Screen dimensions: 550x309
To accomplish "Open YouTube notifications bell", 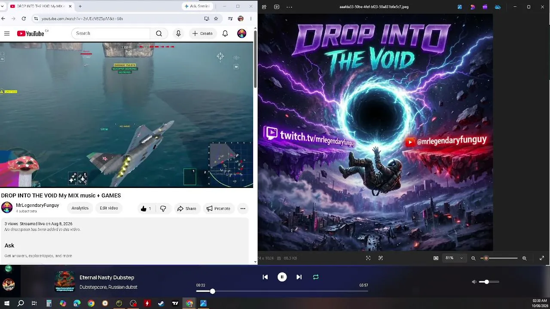I will (225, 33).
